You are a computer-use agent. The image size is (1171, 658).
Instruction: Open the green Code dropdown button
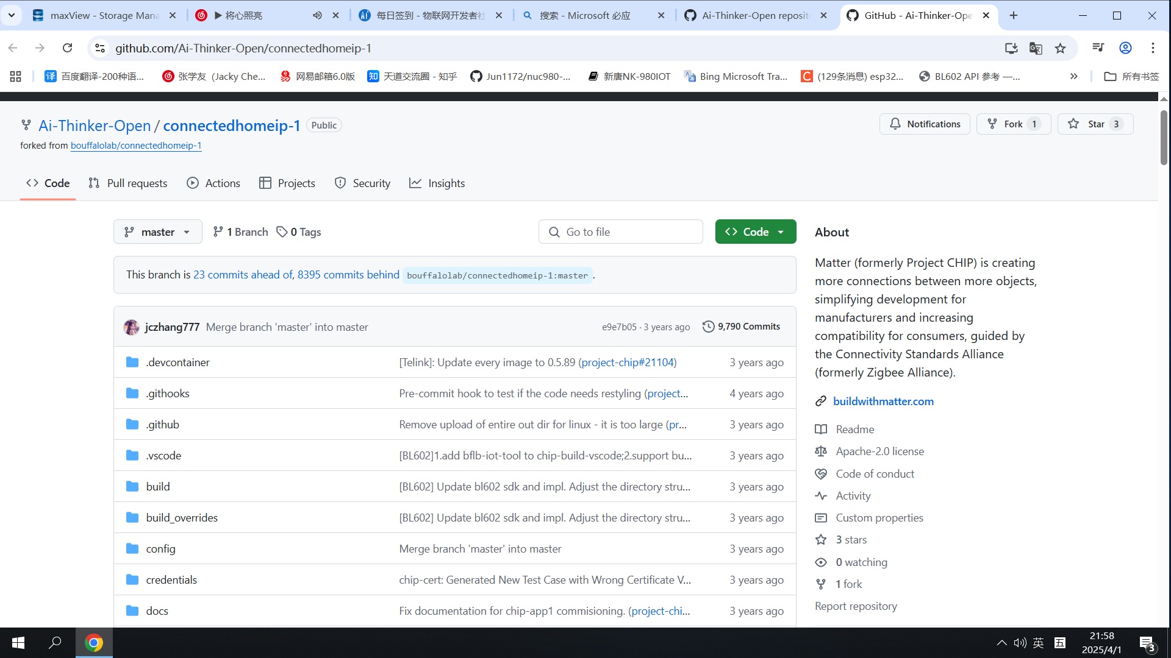tap(756, 232)
